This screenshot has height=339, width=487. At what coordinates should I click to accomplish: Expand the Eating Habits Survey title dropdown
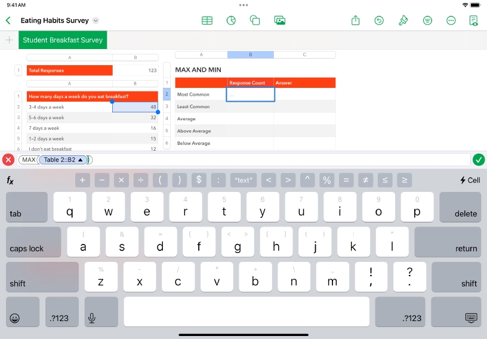point(96,20)
